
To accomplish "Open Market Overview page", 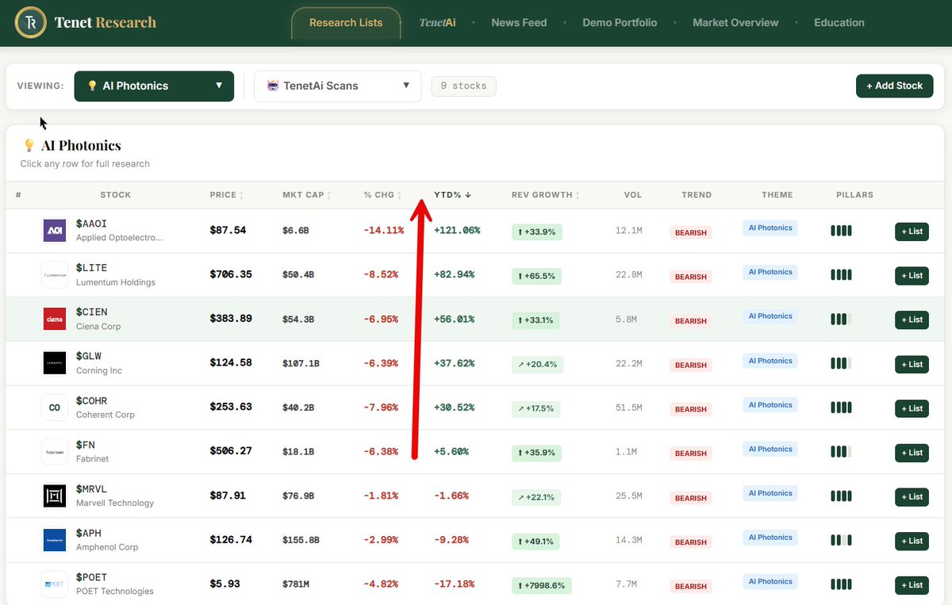I will coord(735,23).
